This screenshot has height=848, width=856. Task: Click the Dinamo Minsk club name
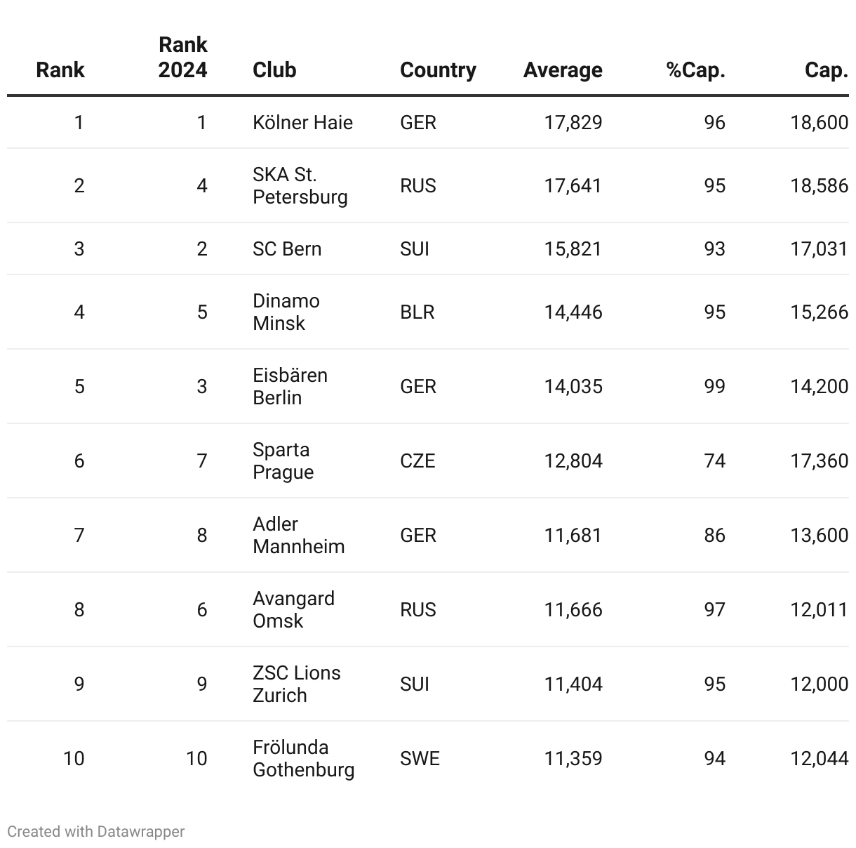pyautogui.click(x=286, y=312)
